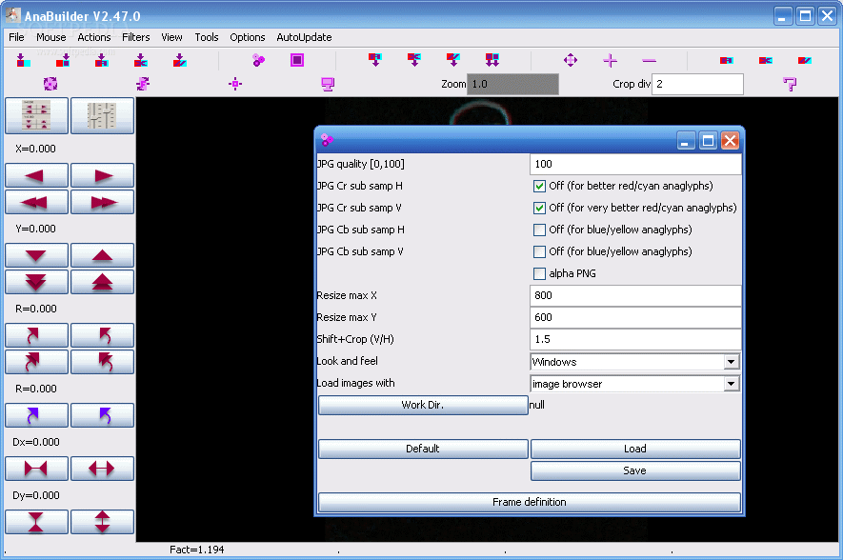Tick the alpha PNG checkbox
The image size is (843, 560).
point(539,273)
